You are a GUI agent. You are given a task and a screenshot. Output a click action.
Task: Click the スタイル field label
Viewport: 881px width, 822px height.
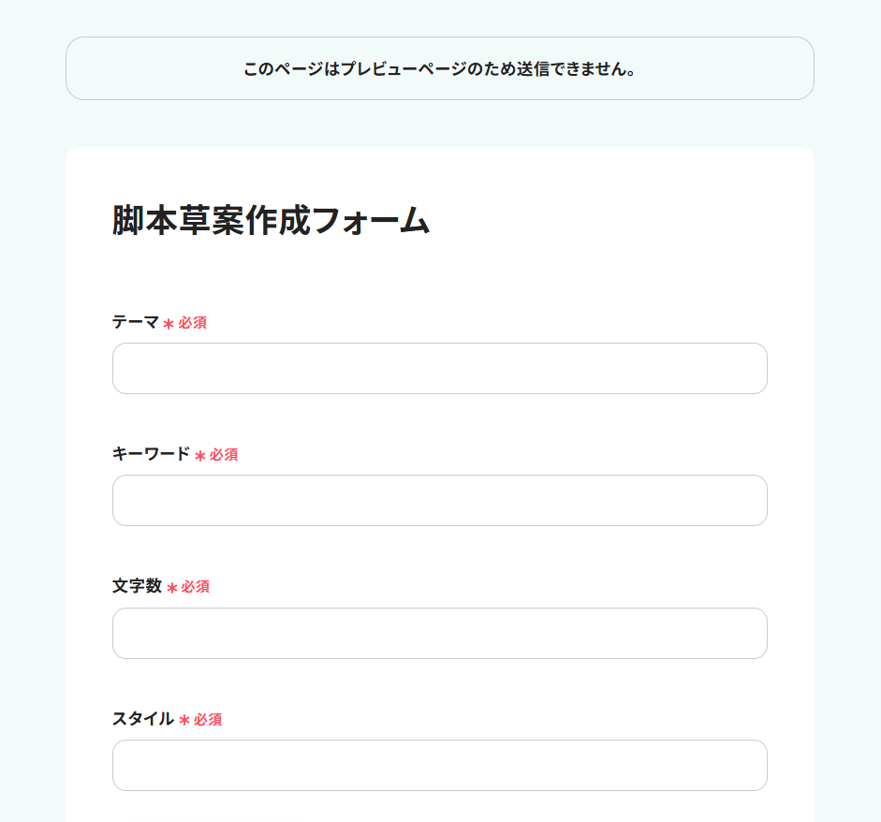coord(142,719)
